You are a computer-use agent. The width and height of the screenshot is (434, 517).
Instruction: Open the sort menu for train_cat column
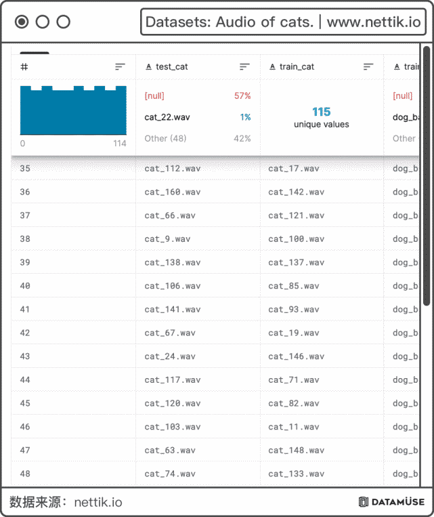[x=368, y=67]
